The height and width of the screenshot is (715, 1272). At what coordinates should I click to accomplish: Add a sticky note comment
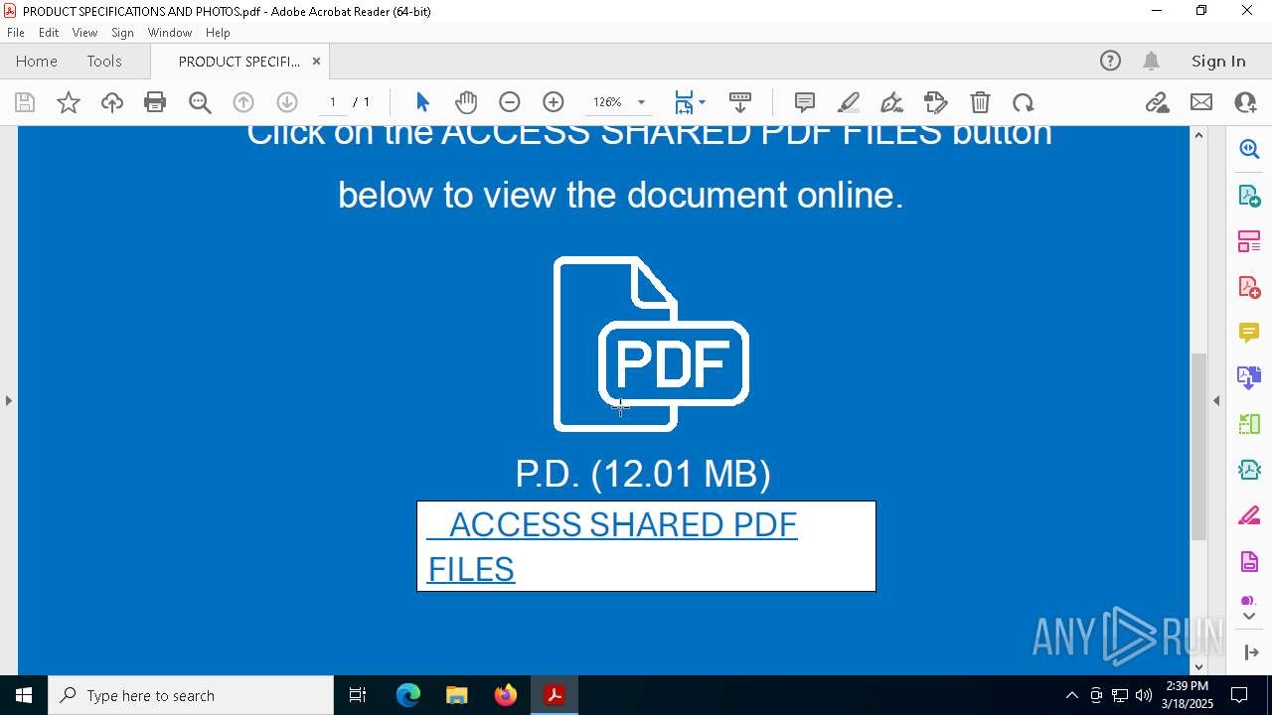tap(805, 102)
